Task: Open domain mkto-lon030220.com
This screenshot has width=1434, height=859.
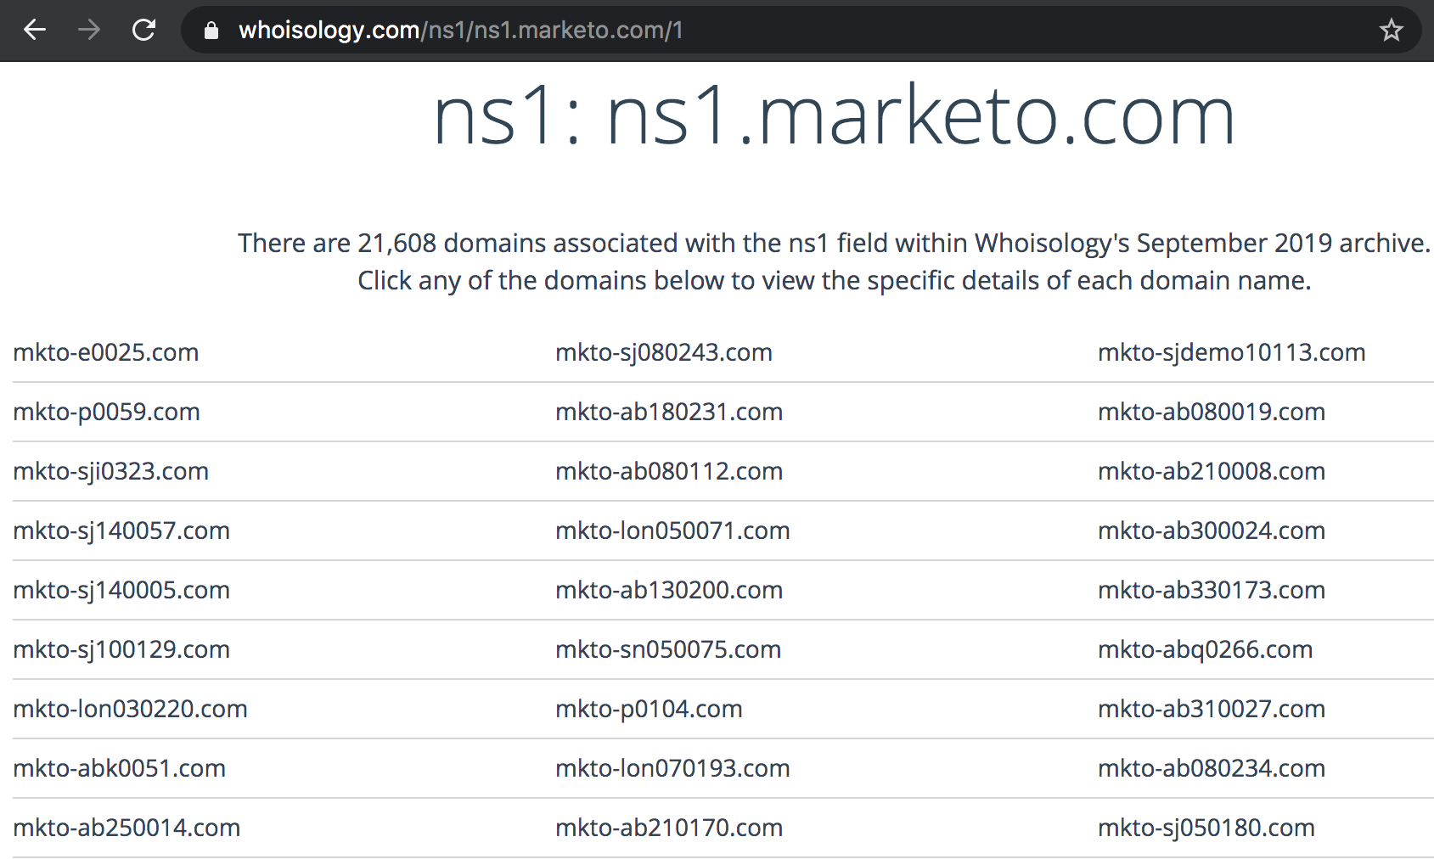Action: (x=131, y=709)
